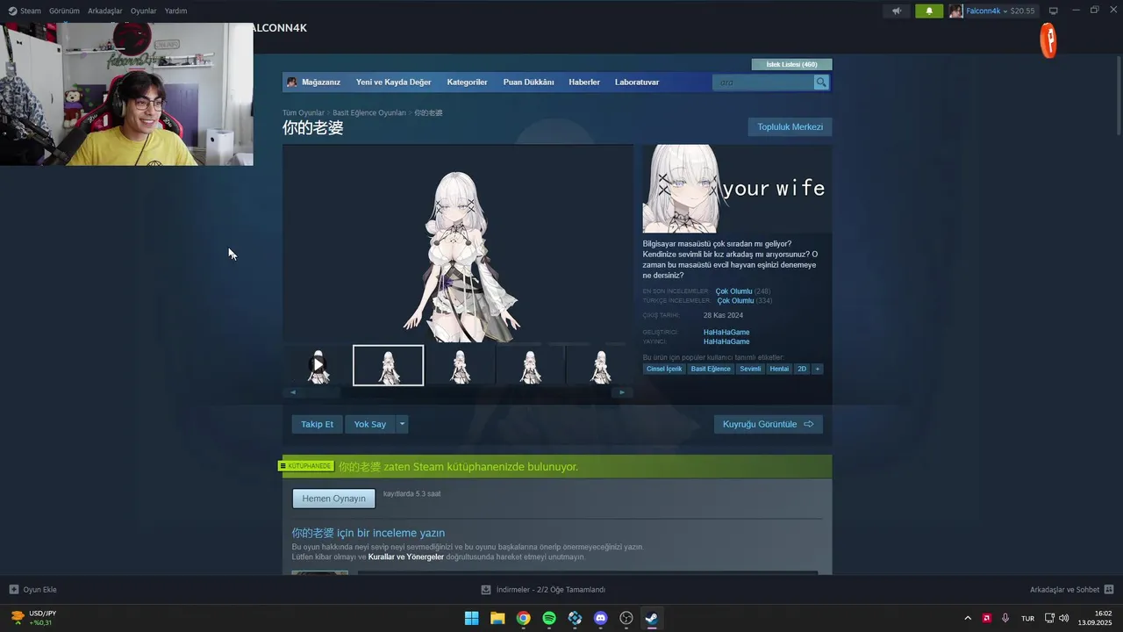Open Topluluk Merkezi button
Viewport: 1123px width, 632px height.
pyautogui.click(x=790, y=127)
